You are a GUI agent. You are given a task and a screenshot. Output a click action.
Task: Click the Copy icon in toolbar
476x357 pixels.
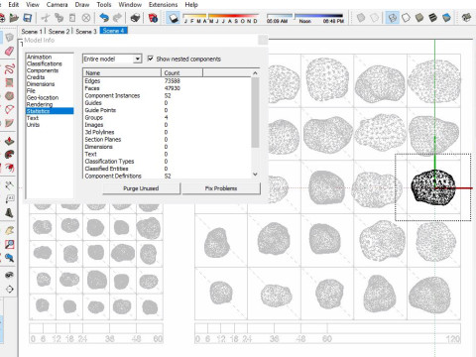(x=59, y=18)
